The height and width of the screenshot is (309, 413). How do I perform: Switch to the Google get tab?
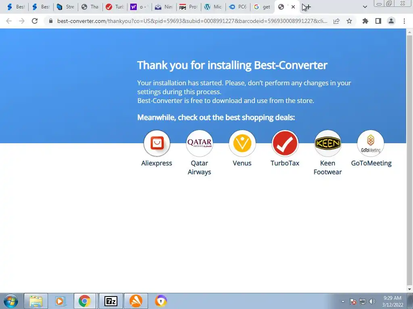point(262,7)
